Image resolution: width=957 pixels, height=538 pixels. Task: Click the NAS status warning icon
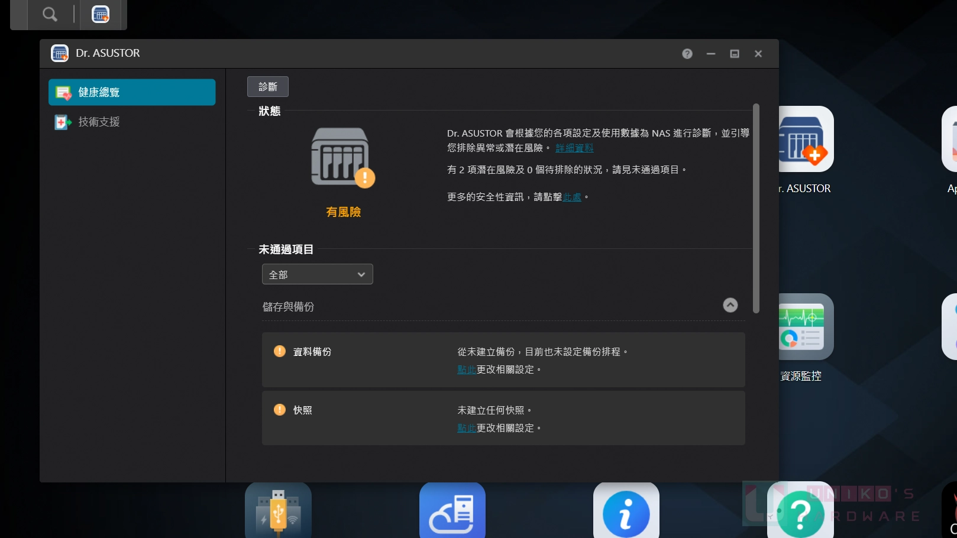(x=343, y=157)
